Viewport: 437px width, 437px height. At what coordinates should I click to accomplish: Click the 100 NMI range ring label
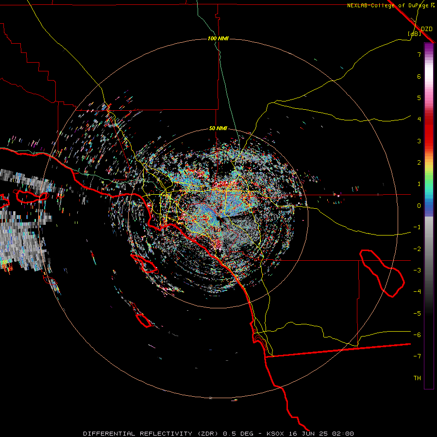218,38
